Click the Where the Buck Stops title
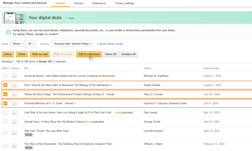The width and height of the screenshot is (252, 151). (x=69, y=94)
